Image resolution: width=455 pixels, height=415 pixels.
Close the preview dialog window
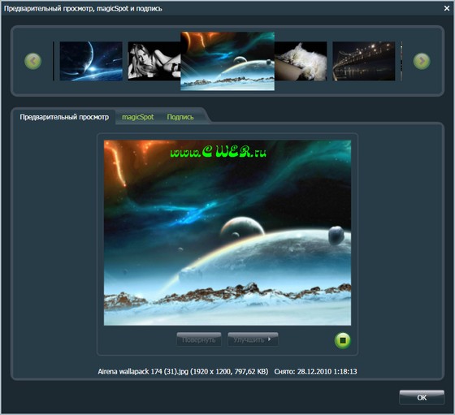pyautogui.click(x=447, y=8)
